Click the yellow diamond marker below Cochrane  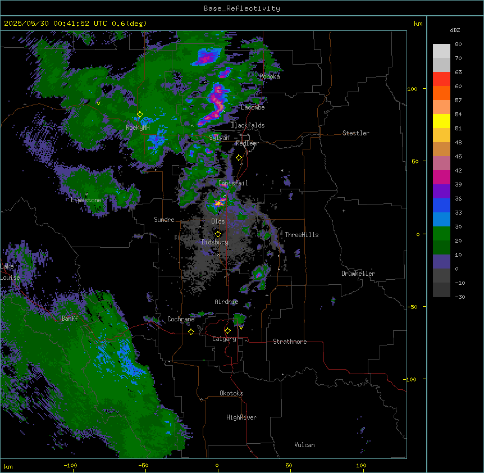click(x=191, y=331)
